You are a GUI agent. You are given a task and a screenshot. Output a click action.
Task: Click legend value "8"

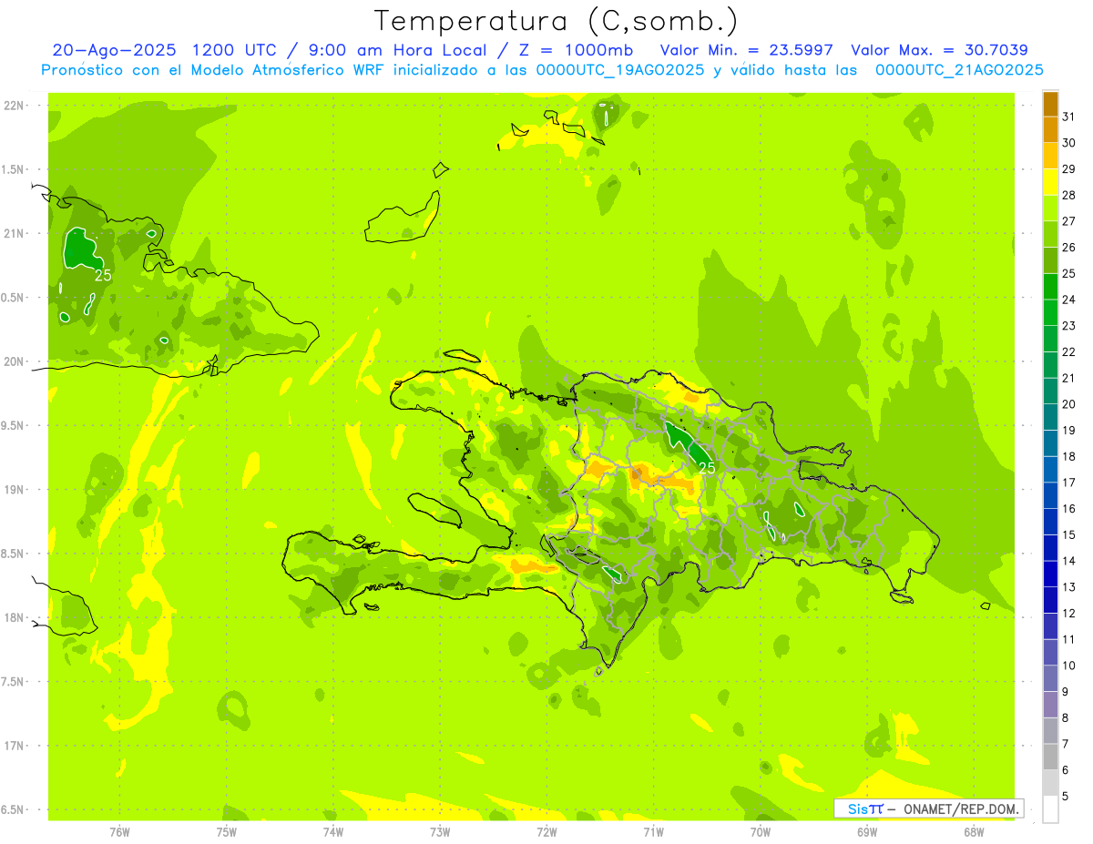[x=1066, y=717]
